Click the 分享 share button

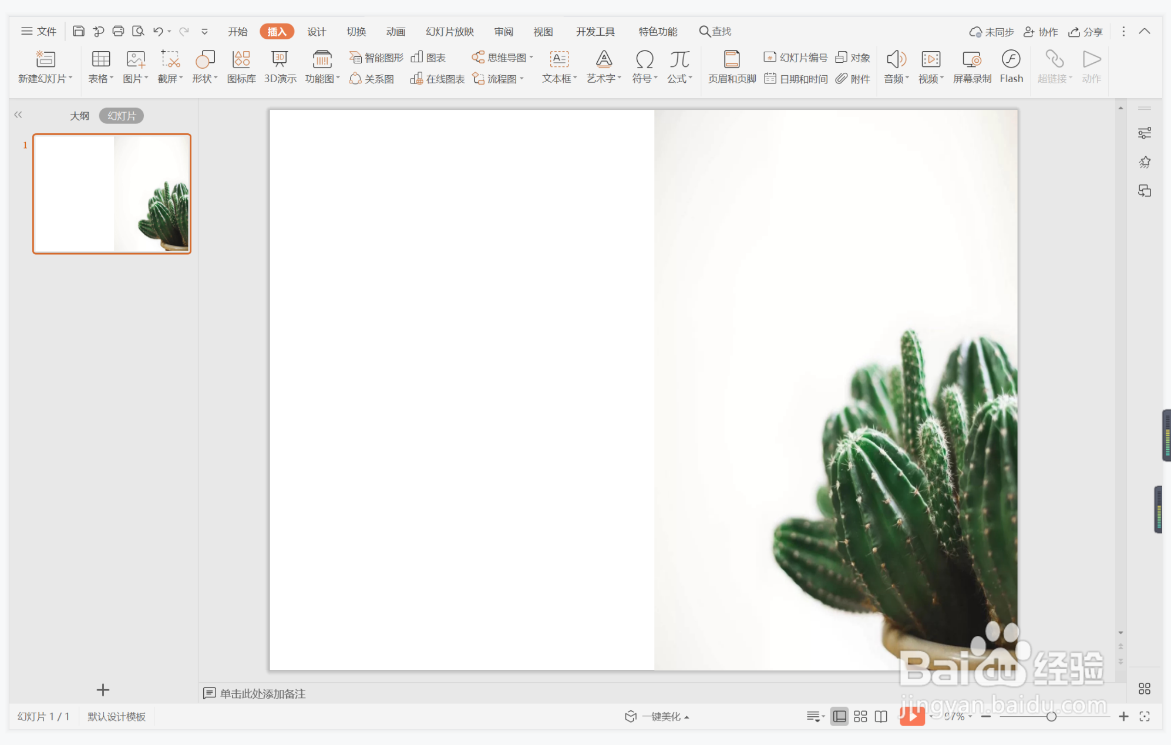coord(1085,32)
